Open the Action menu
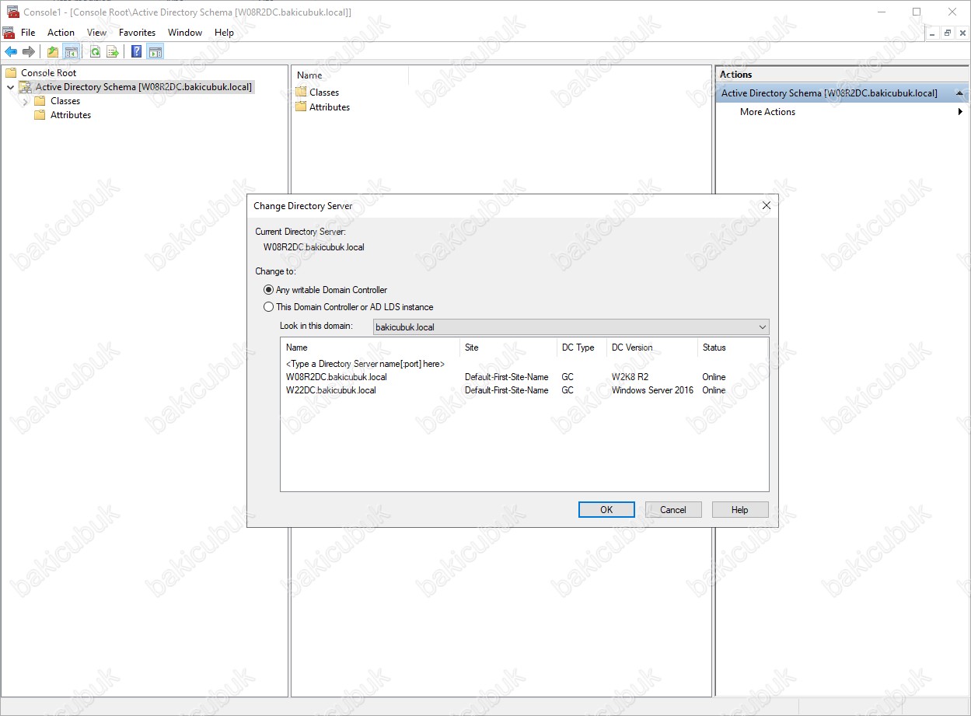Viewport: 971px width, 716px height. point(61,33)
